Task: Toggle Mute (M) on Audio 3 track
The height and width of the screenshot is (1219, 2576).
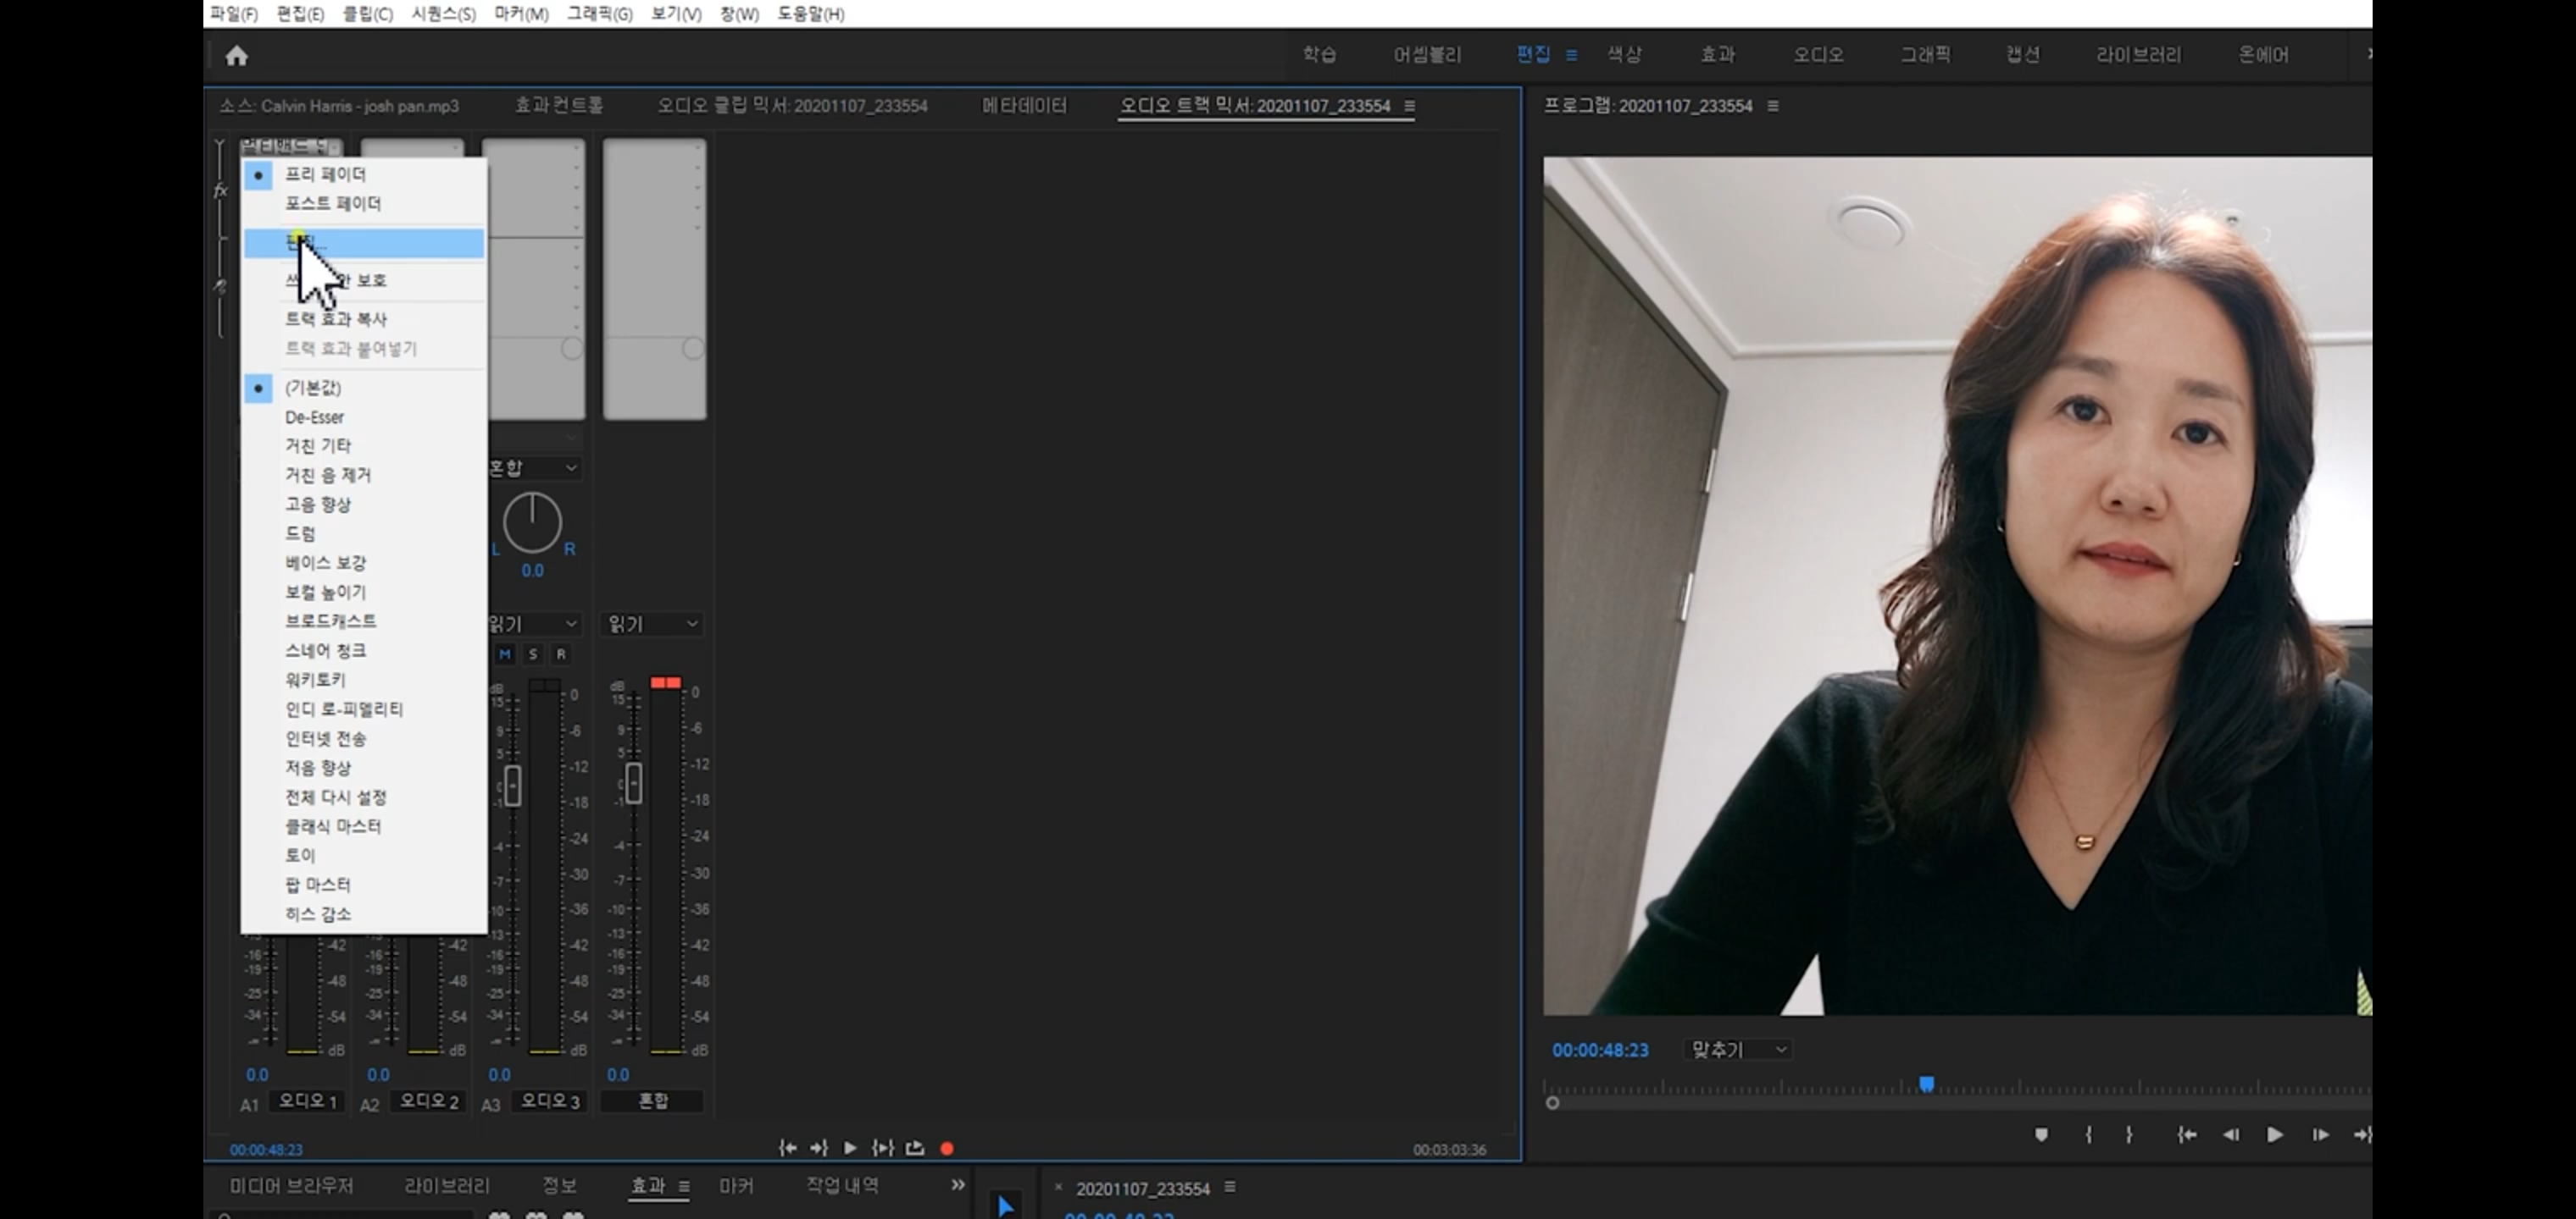Action: pos(505,654)
